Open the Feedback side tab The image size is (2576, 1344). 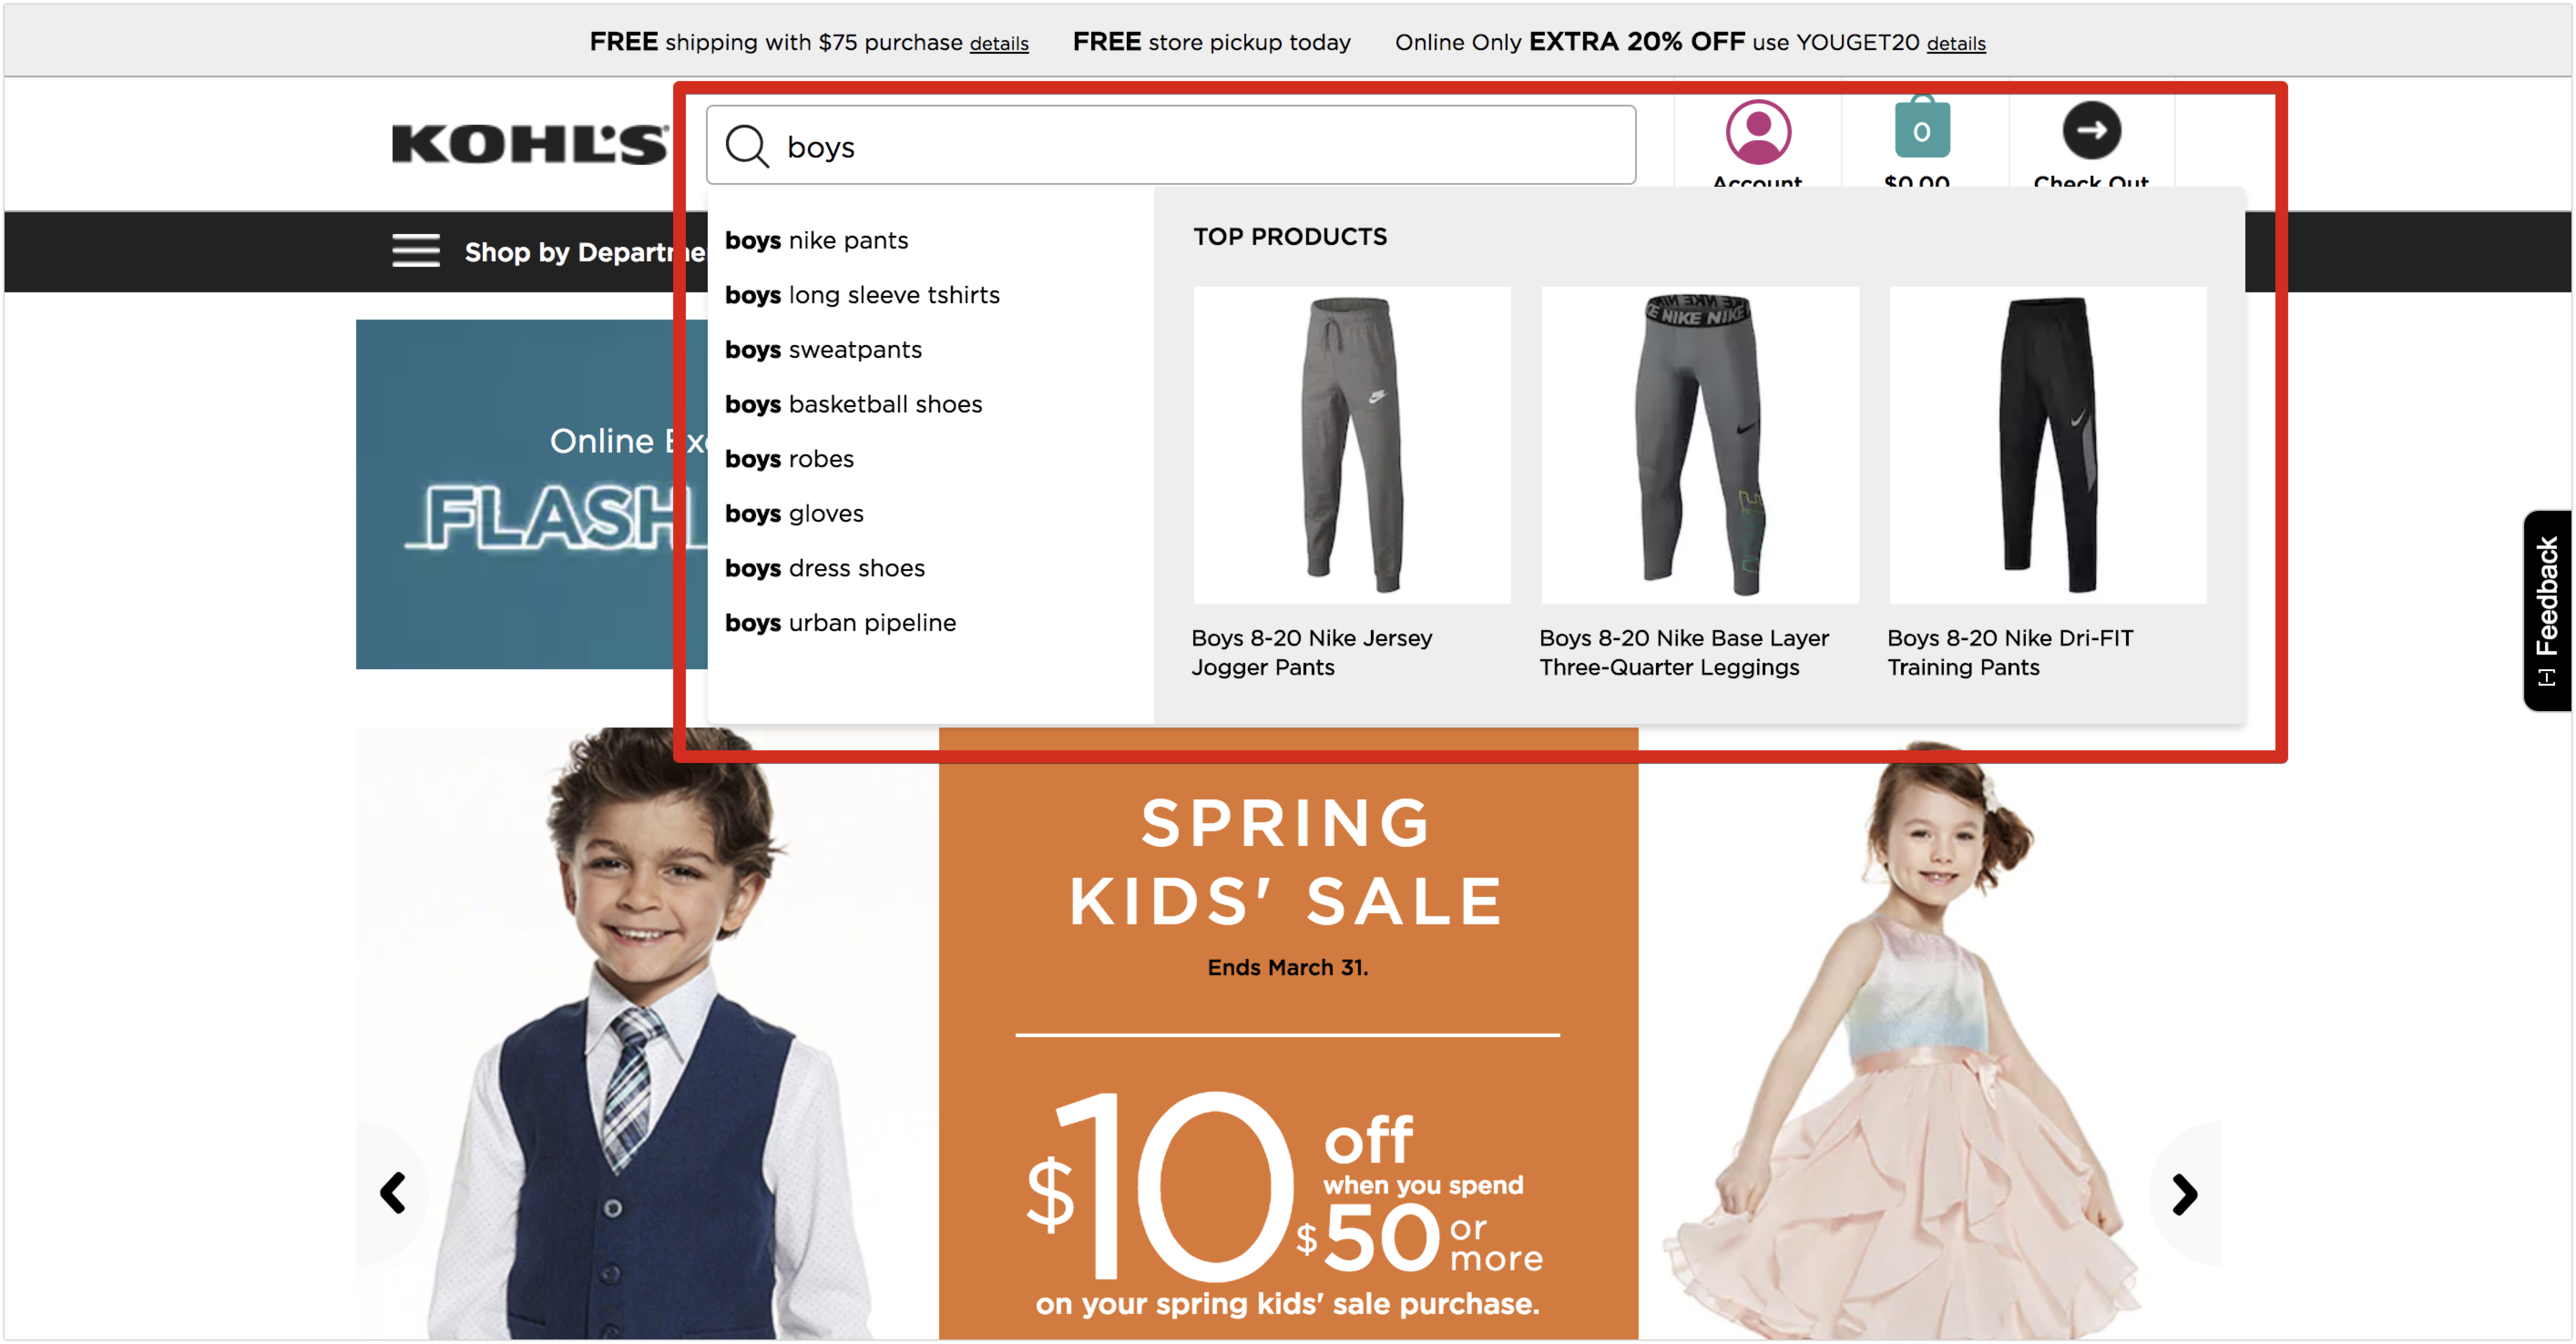coord(2546,610)
